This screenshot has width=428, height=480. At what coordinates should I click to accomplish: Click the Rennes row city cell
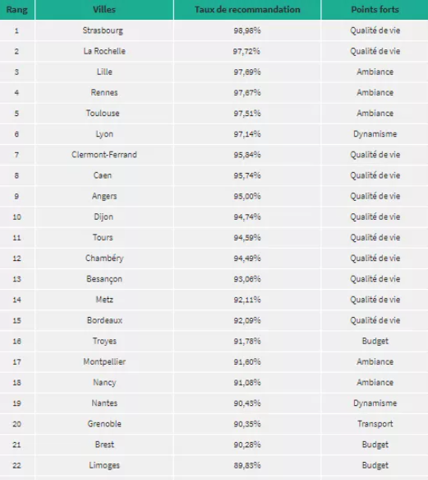coord(104,92)
